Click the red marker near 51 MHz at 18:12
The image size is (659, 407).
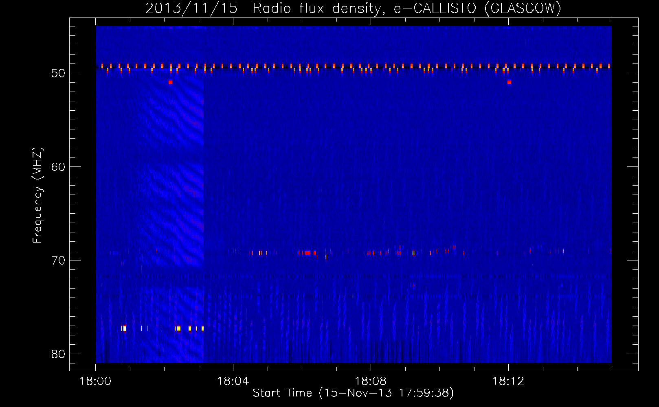(509, 82)
